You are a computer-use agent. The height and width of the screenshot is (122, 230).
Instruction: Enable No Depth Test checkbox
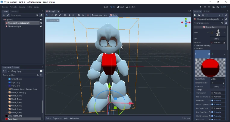(x=212, y=108)
